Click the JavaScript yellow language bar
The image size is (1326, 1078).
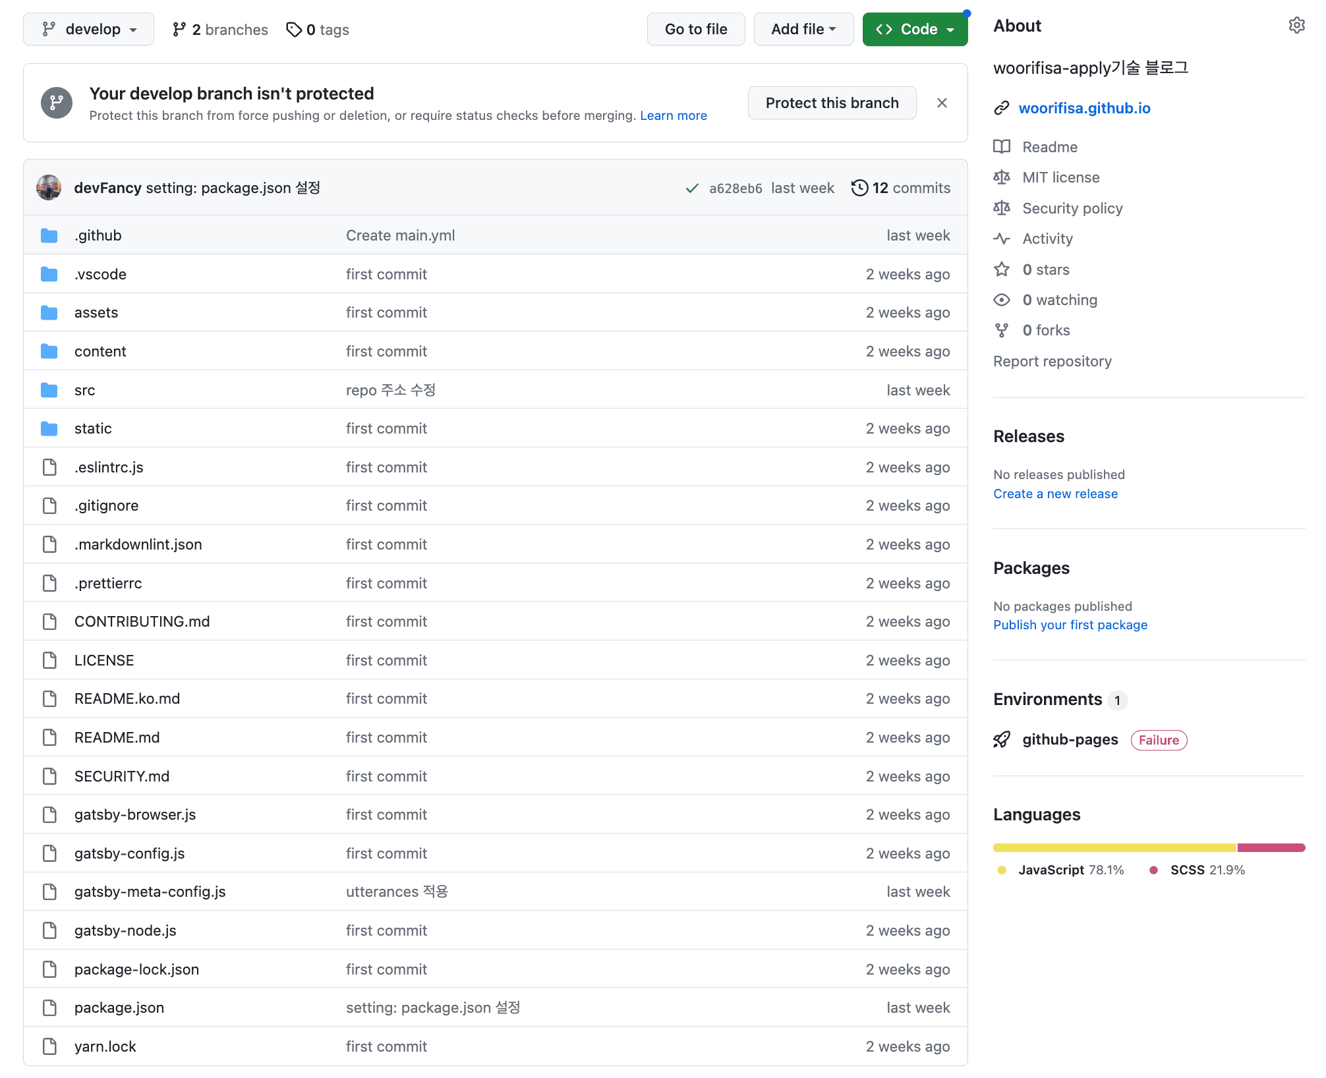click(1114, 847)
